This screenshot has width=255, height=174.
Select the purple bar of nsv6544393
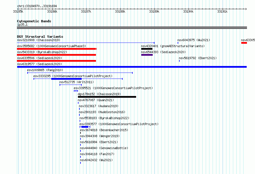(x=147, y=55)
